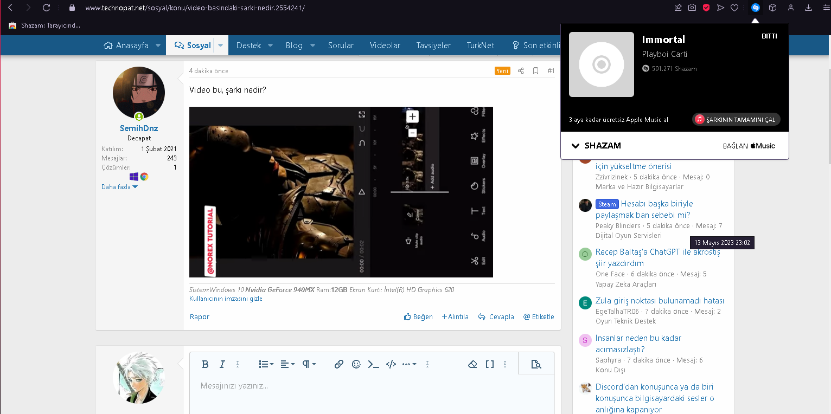Viewport: 831px width, 414px height.
Task: Open the TurkNet navigation tab
Action: click(481, 46)
